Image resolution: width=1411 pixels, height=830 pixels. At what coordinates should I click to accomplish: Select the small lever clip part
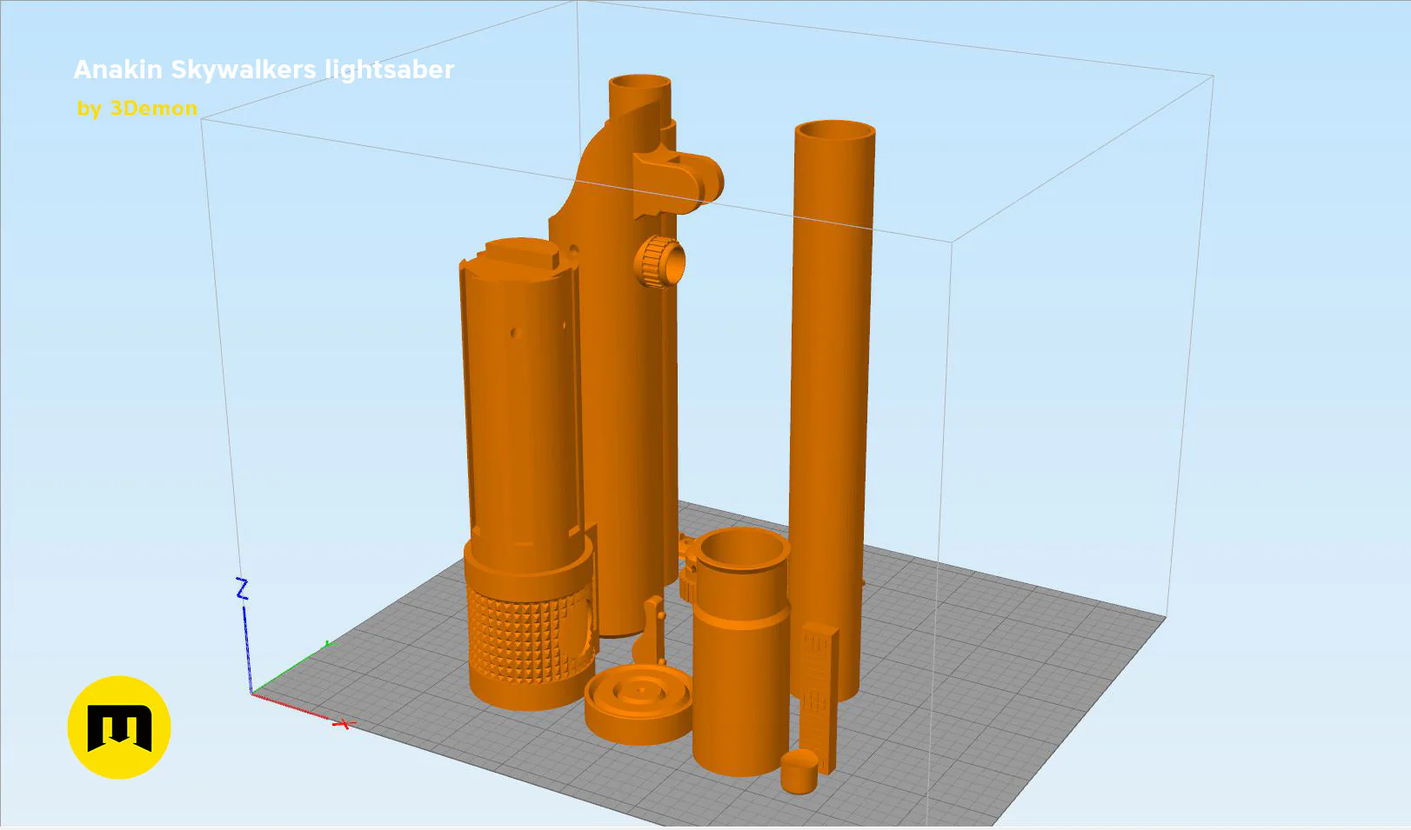pyautogui.click(x=649, y=630)
